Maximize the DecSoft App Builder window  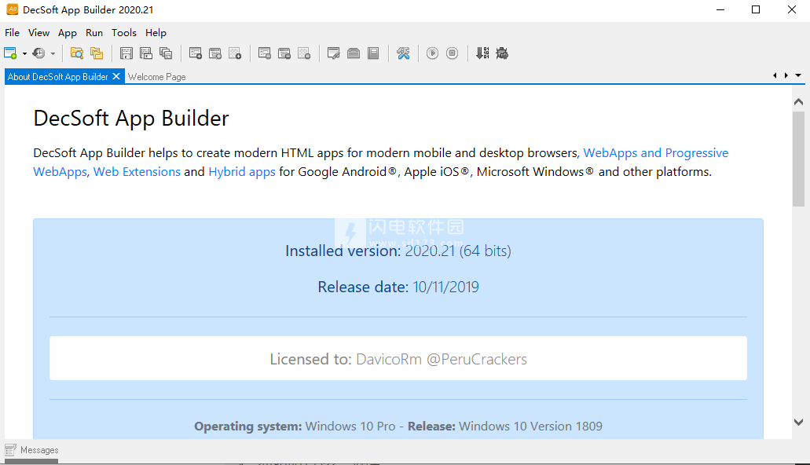tap(756, 9)
